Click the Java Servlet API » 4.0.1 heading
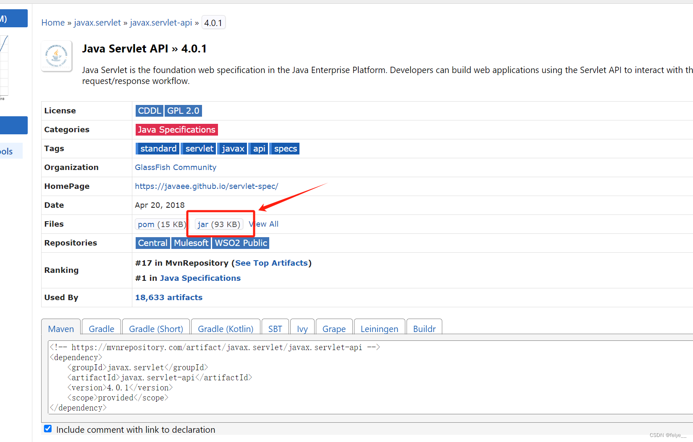This screenshot has height=442, width=693. [144, 49]
